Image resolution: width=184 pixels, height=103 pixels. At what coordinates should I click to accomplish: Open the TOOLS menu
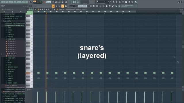click(x=24, y=2)
